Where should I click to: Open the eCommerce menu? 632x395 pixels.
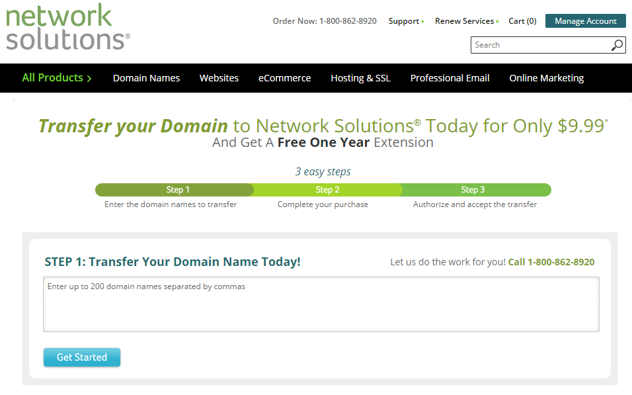tap(284, 78)
